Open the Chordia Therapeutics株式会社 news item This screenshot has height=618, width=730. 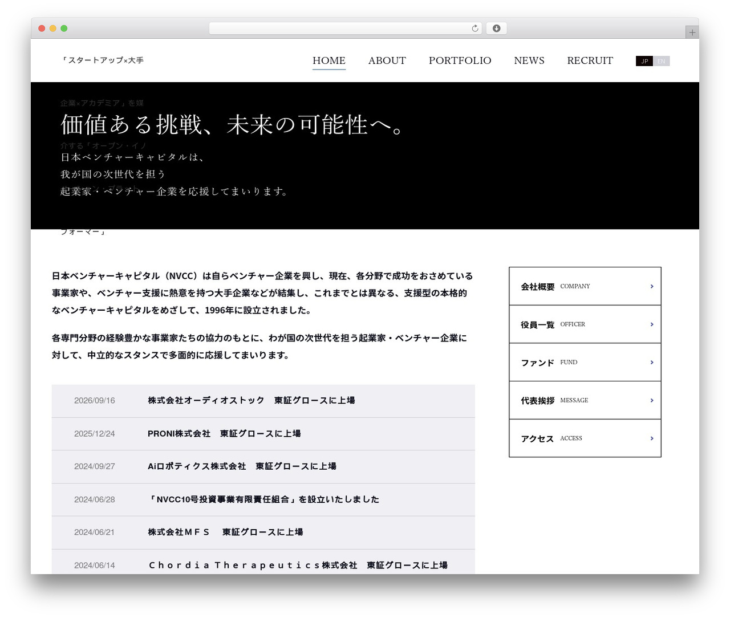[x=298, y=565]
